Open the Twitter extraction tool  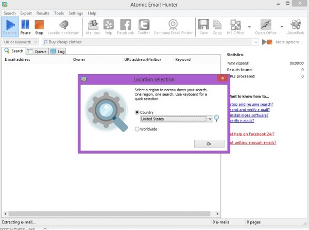(144, 27)
